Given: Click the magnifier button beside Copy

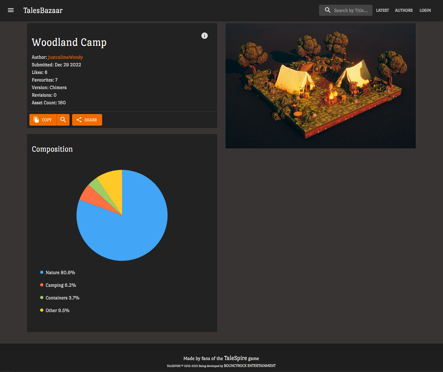Looking at the screenshot, I should 63,120.
